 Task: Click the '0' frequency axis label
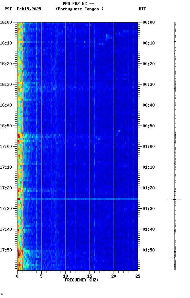coord(17,276)
